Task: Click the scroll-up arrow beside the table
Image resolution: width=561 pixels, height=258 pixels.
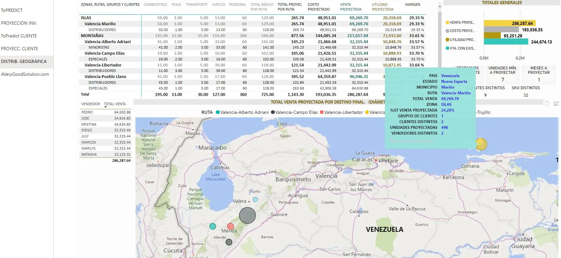Action: [440, 6]
